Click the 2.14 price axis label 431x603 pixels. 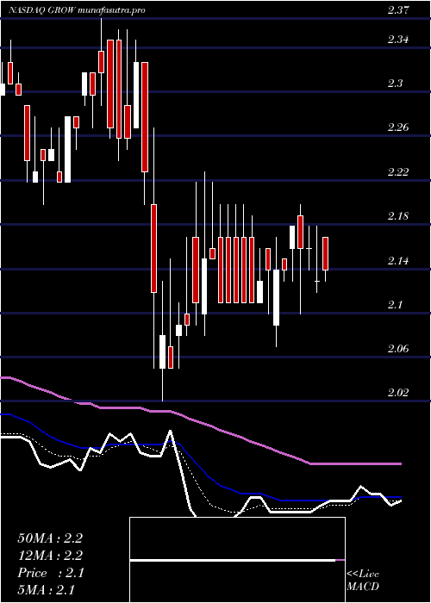coord(398,261)
